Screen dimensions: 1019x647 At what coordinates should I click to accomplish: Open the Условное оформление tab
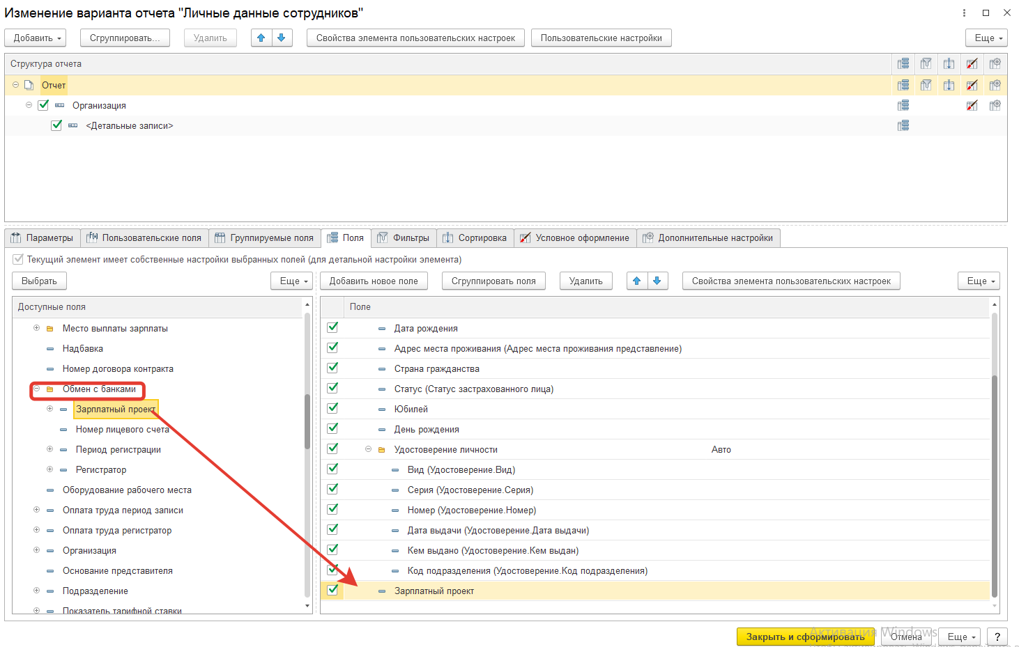[575, 237]
